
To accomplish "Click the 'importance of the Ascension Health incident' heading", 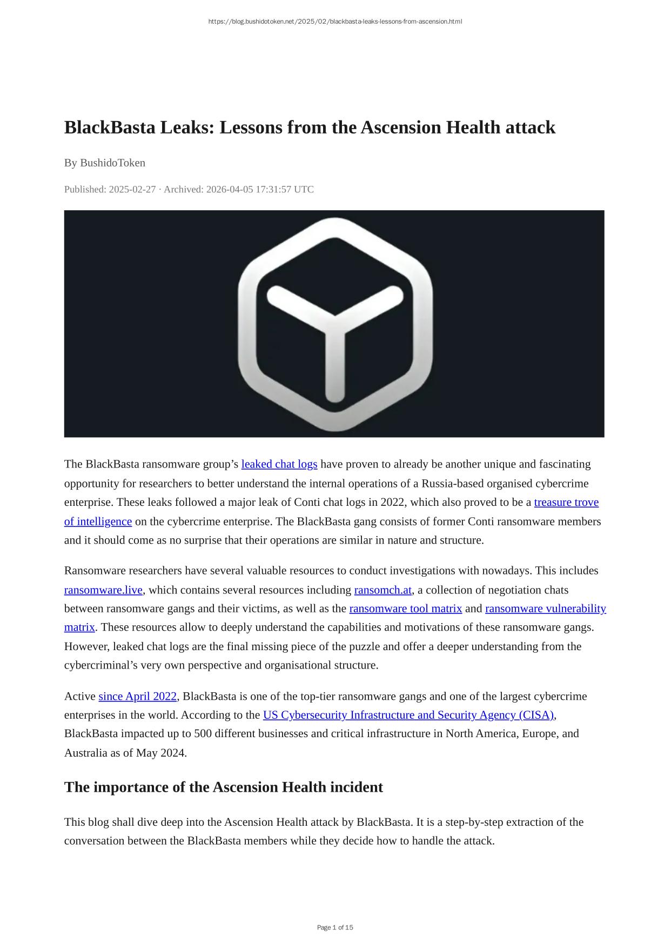I will tap(223, 787).
